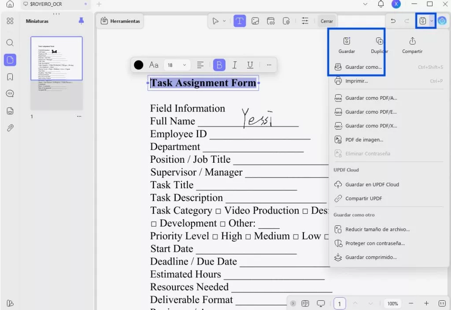The width and height of the screenshot is (451, 310).
Task: Click the black text color swatch
Action: click(x=139, y=65)
